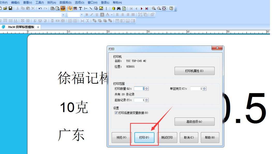The height and width of the screenshot is (154, 272).
Task: Open the 文件(F) menu
Action: click(4, 3)
